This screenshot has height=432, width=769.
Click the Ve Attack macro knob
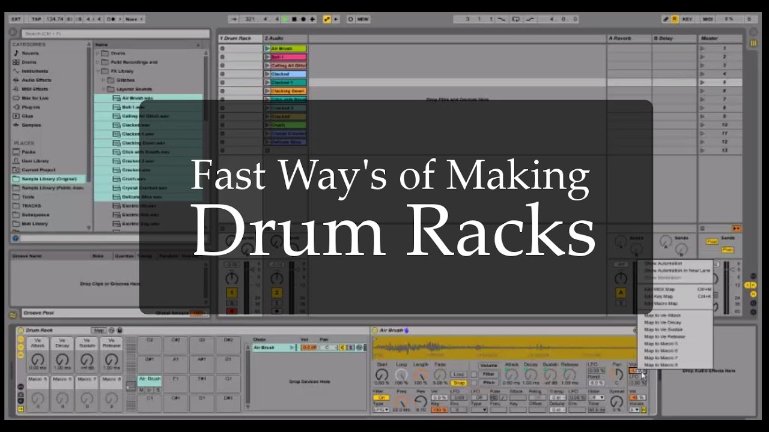[37, 360]
